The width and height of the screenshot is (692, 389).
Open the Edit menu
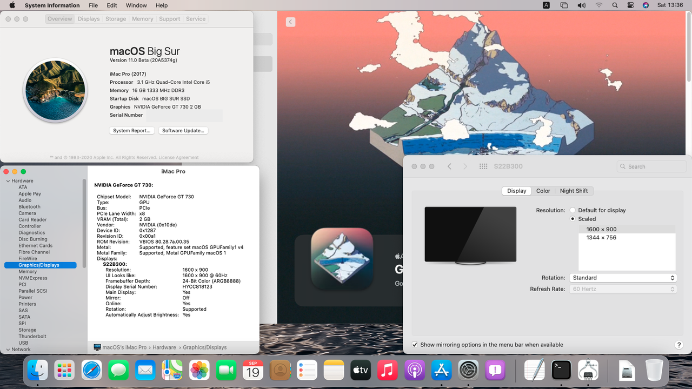(112, 5)
